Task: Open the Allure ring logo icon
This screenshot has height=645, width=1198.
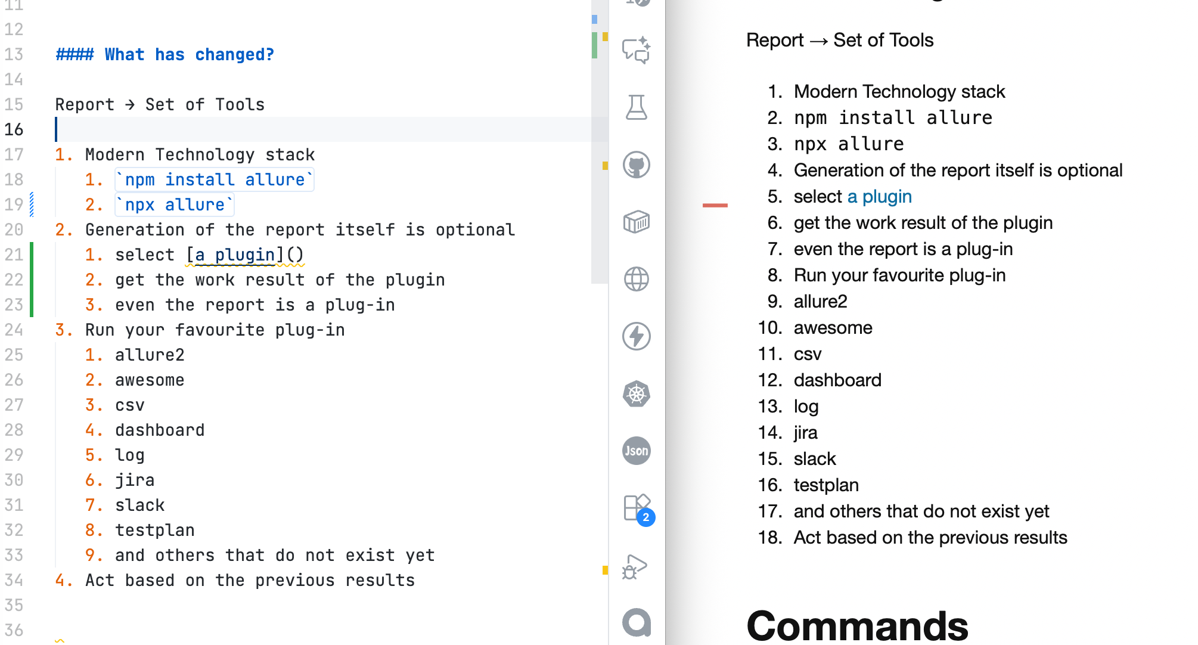Action: (x=636, y=623)
